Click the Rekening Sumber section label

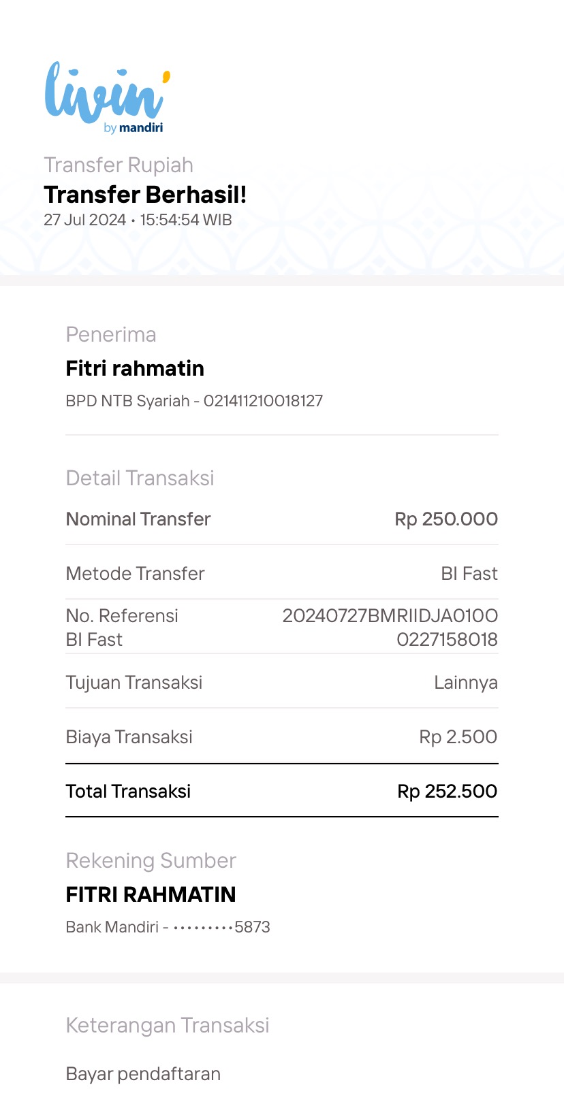point(151,861)
